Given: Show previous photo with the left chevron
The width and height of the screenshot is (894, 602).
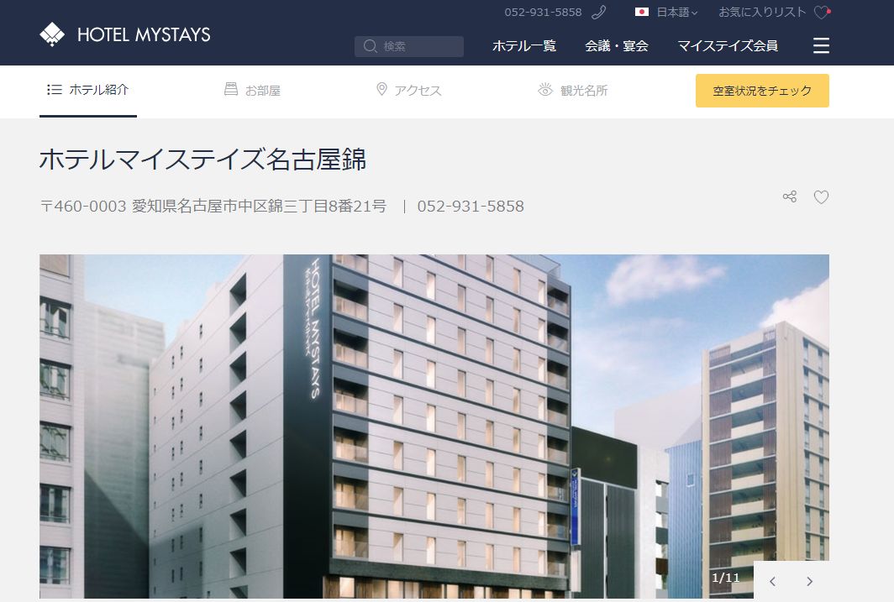Looking at the screenshot, I should point(772,582).
